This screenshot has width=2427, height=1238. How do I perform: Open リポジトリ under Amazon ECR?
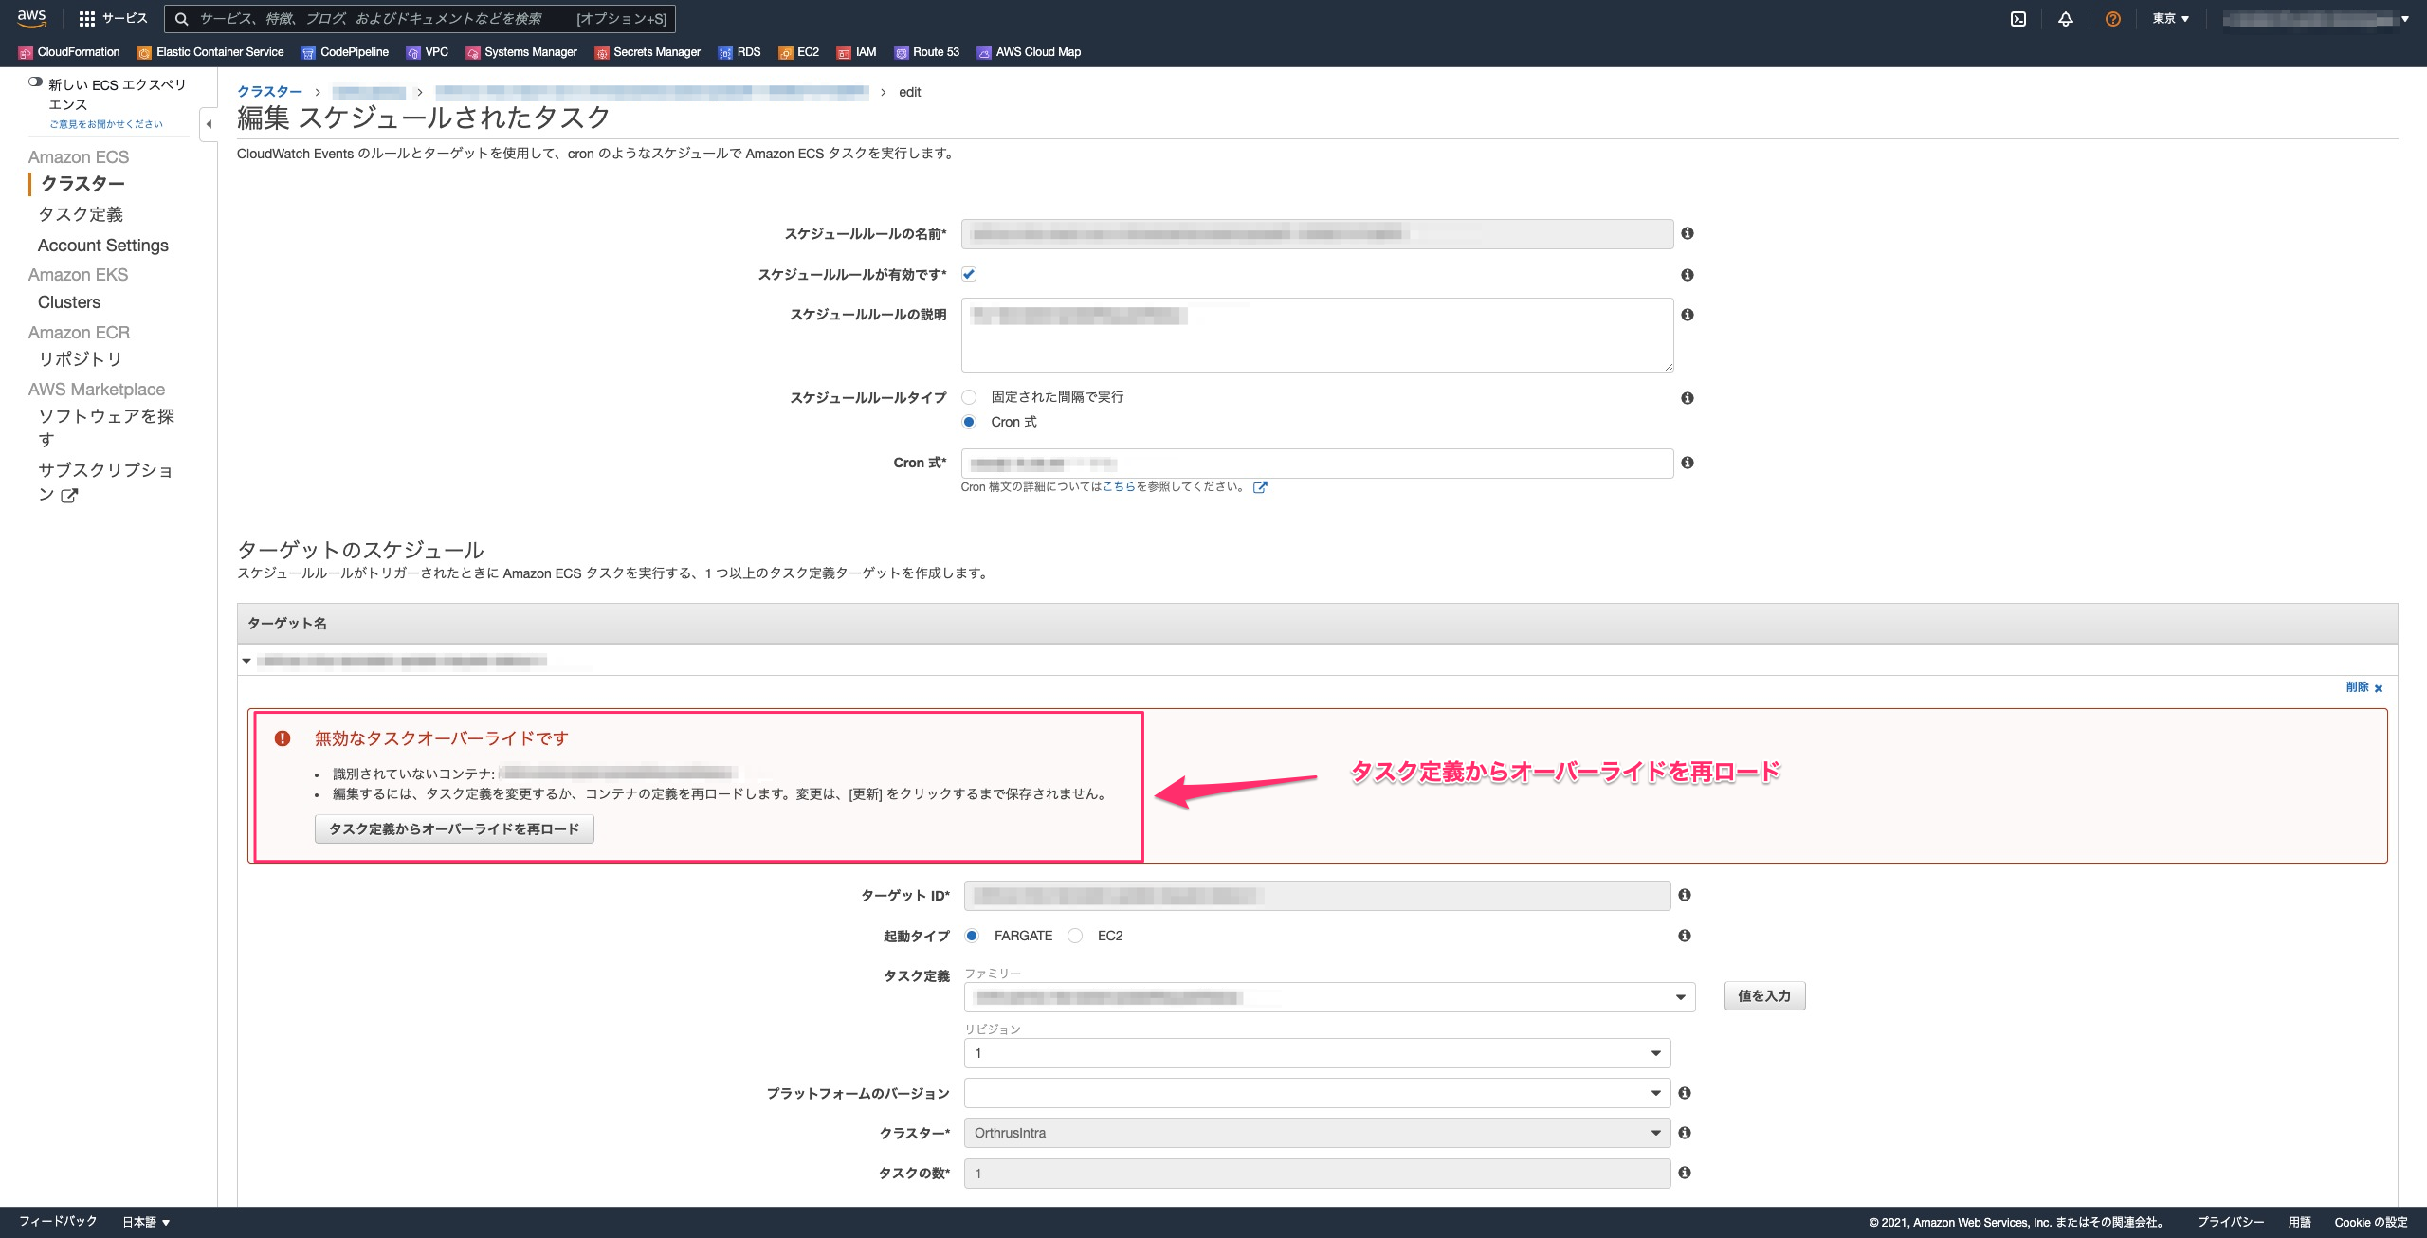[80, 359]
